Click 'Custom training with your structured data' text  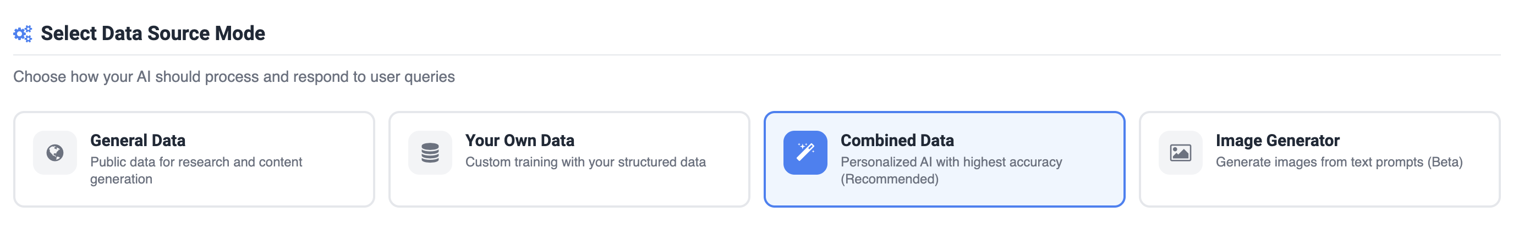point(585,163)
